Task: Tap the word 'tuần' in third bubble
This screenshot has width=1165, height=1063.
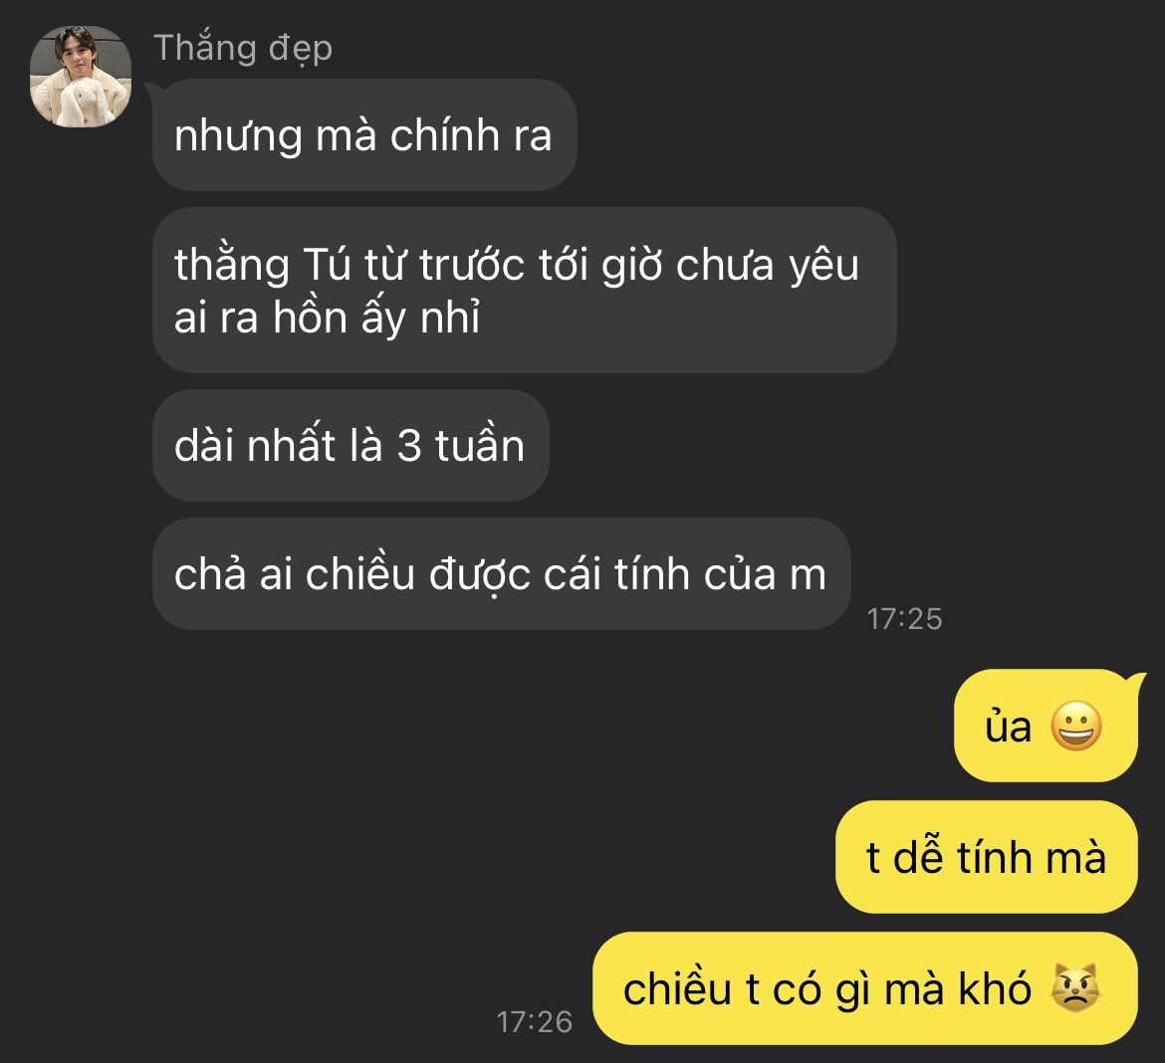Action: pos(480,445)
